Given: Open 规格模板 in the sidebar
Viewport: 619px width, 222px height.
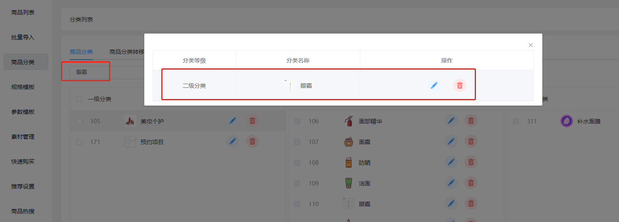Looking at the screenshot, I should coord(23,87).
